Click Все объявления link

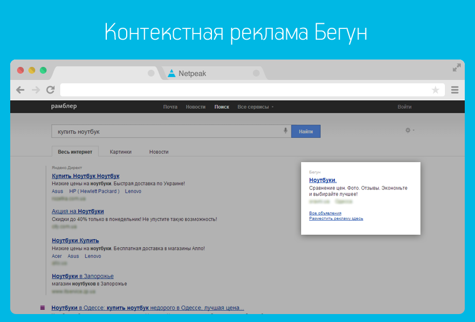[325, 213]
